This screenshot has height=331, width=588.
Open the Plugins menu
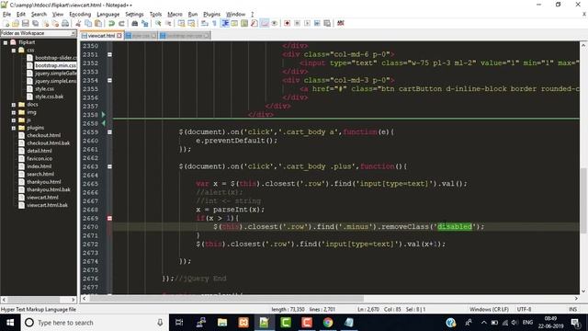pyautogui.click(x=211, y=15)
